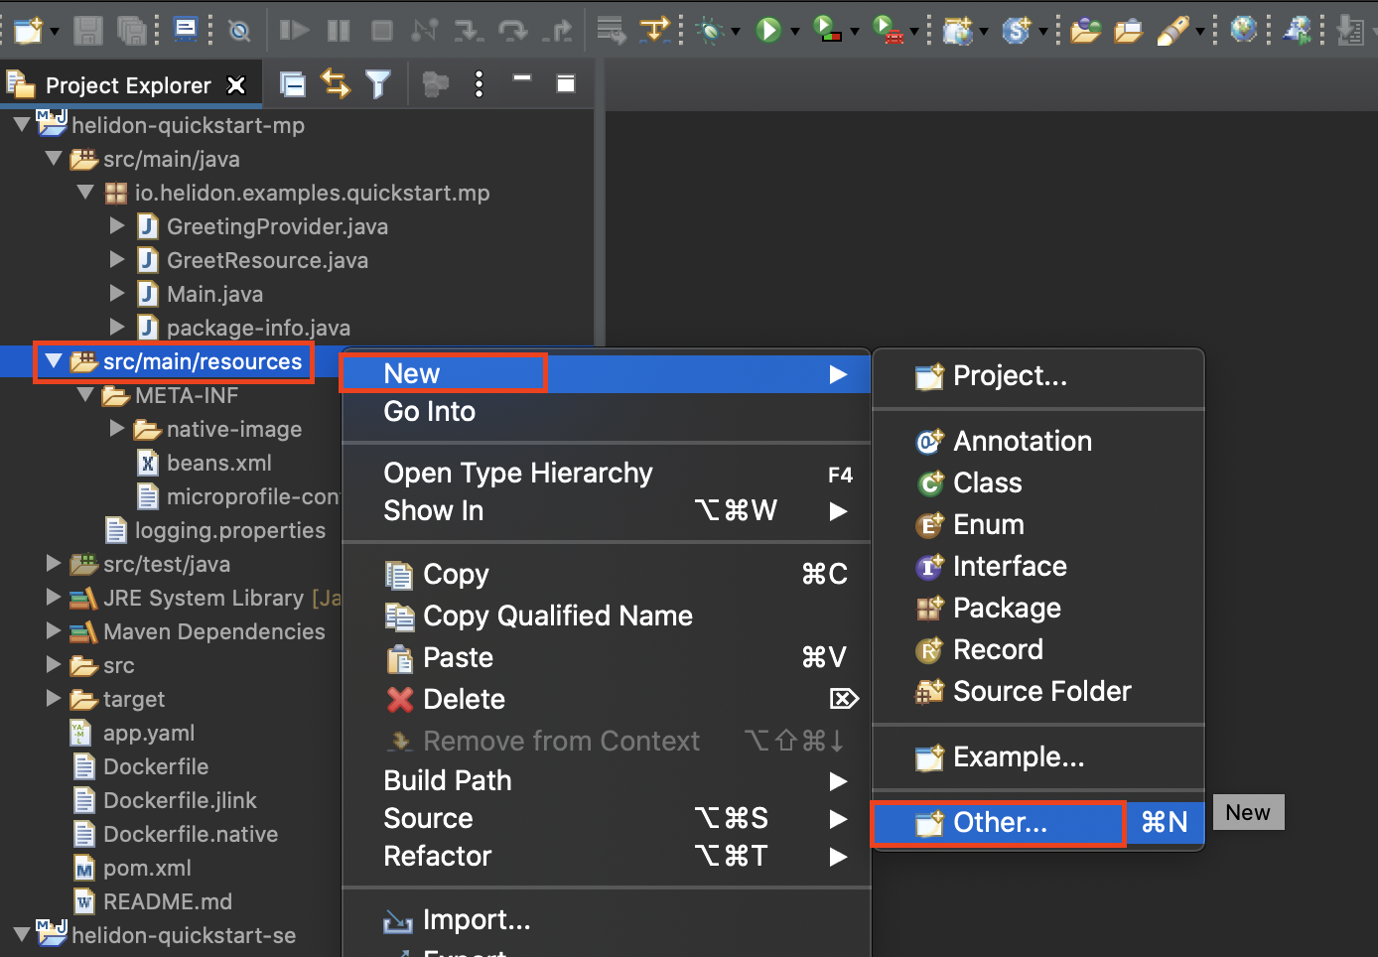Viewport: 1378px width, 957px height.
Task: Click the Step Over icon
Action: [512, 31]
